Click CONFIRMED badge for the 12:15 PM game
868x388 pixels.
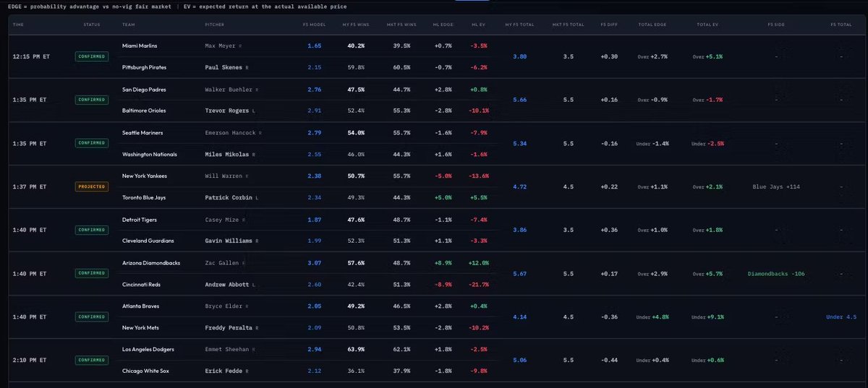(x=92, y=56)
